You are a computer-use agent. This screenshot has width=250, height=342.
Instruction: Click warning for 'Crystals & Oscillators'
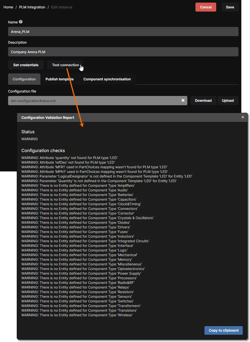tap(87, 218)
